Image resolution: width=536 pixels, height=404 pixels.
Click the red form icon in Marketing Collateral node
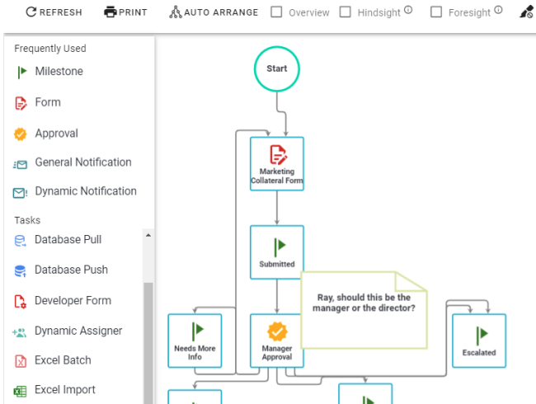coord(278,155)
